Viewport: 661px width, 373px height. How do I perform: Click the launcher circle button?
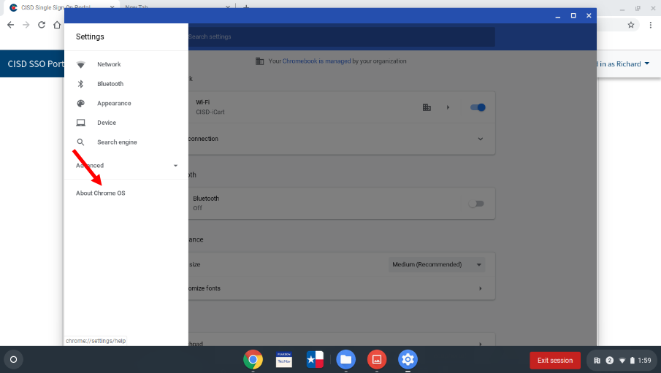tap(13, 359)
